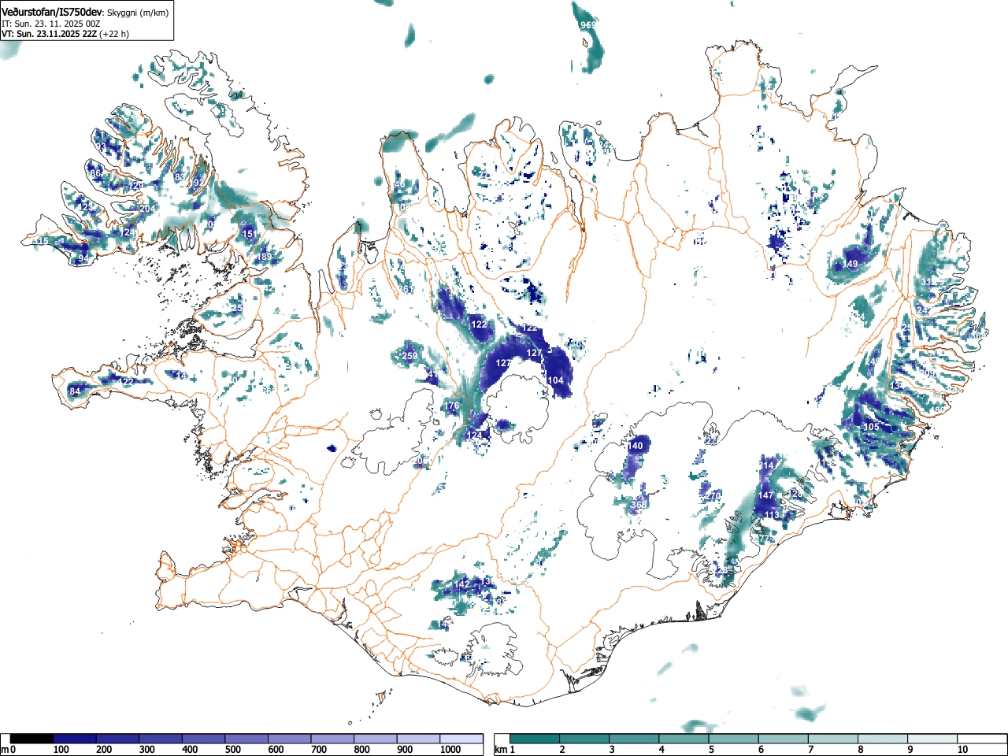The image size is (1008, 756).
Task: Select the black 0–100 m legend swatch
Action: (x=32, y=739)
